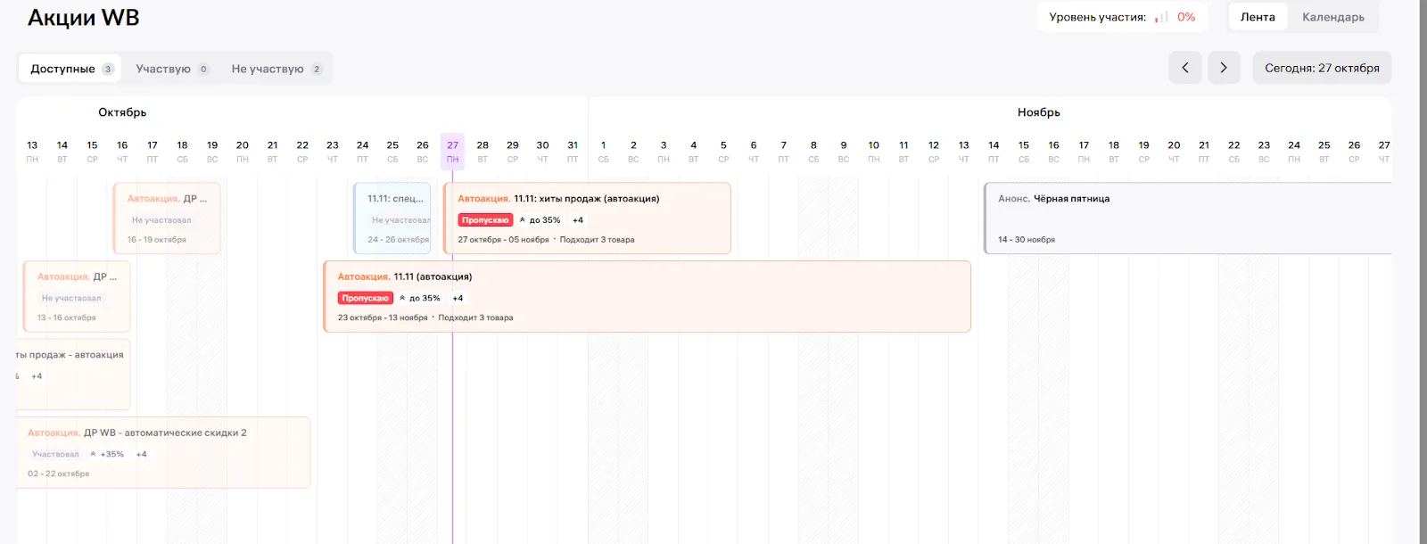This screenshot has width=1427, height=544.
Task: Switch to the Календарь view
Action: 1332,17
